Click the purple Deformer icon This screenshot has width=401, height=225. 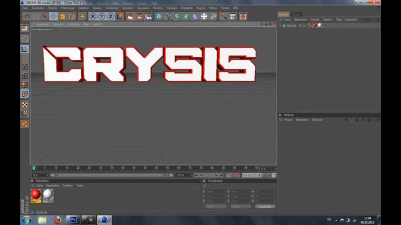[195, 17]
